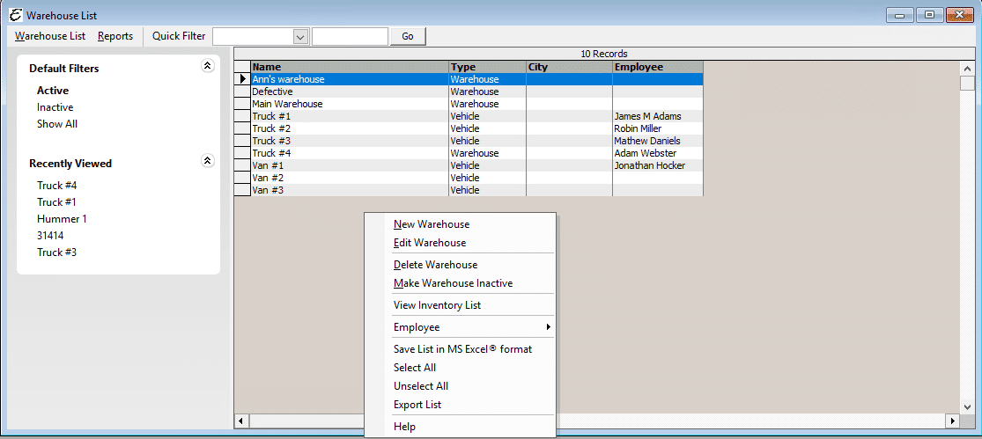Choose Edit Warehouse from context menu
This screenshot has height=439, width=982.
point(430,243)
